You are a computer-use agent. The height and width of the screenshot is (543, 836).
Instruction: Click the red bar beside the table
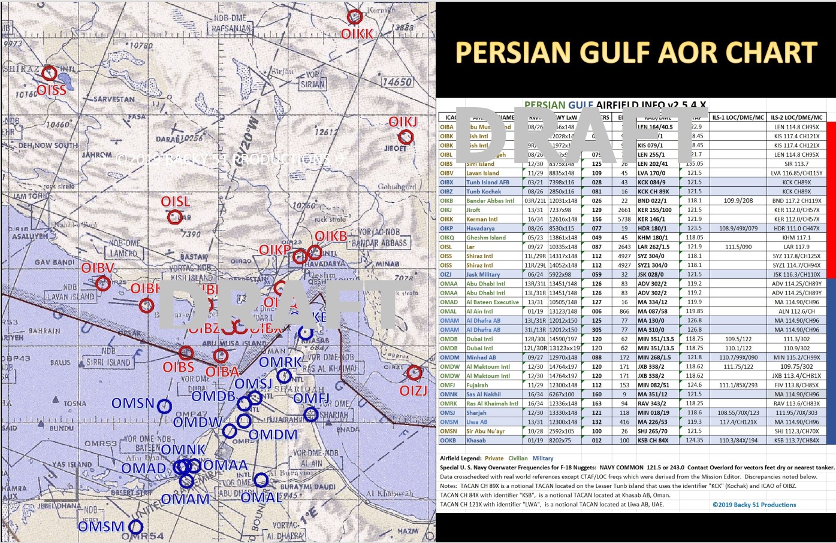(x=831, y=199)
